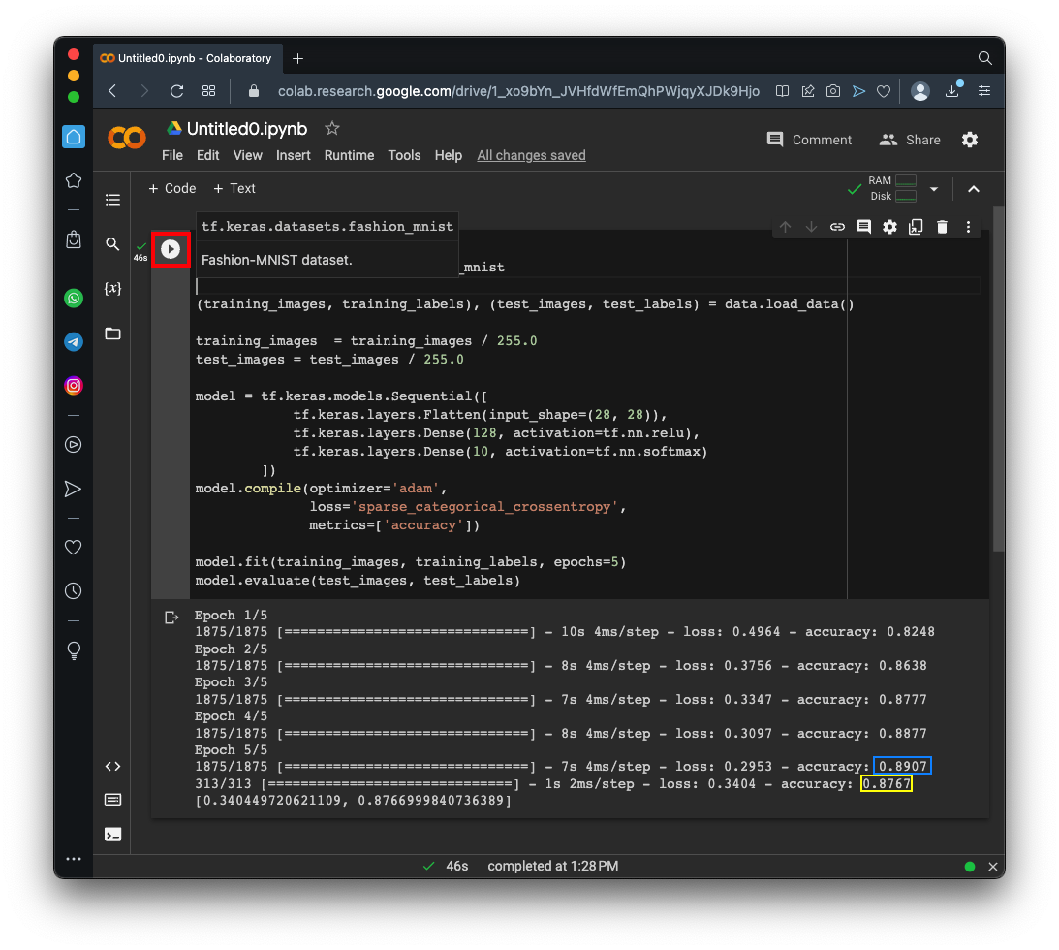Copy link to cell
This screenshot has width=1059, height=950.
tap(837, 227)
